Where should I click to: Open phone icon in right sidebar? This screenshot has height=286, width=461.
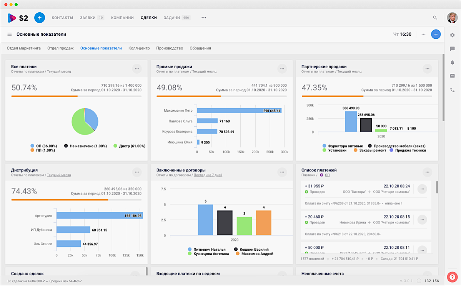[452, 90]
